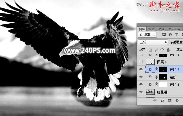Create new adjustment layer half-circle icon
Screen dimensions: 183x116
pyautogui.click(x=177, y=100)
